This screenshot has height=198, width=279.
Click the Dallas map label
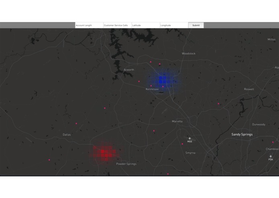(x=67, y=135)
